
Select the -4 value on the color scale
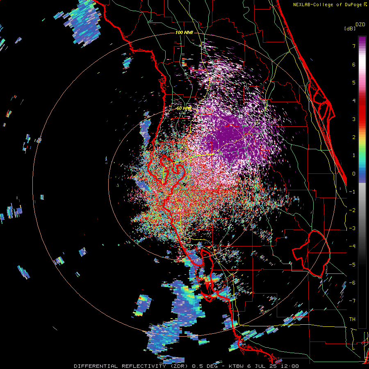tap(352, 246)
